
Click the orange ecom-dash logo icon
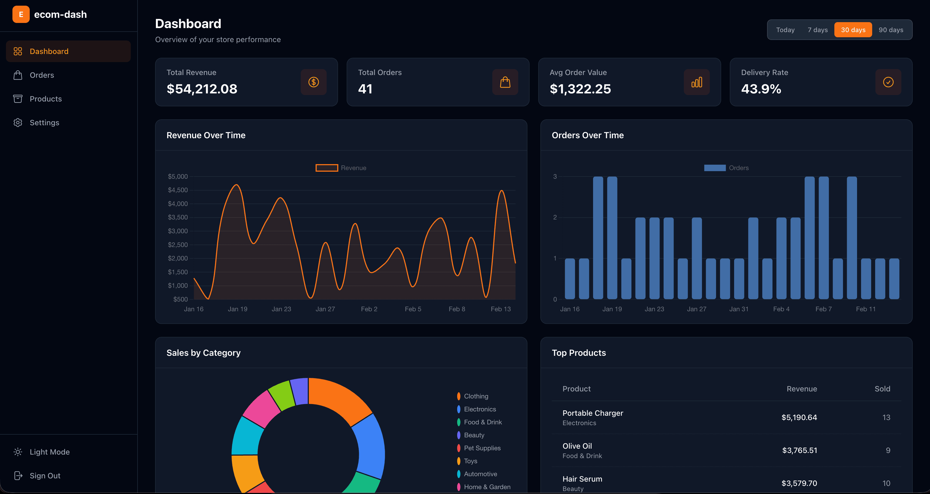tap(21, 14)
